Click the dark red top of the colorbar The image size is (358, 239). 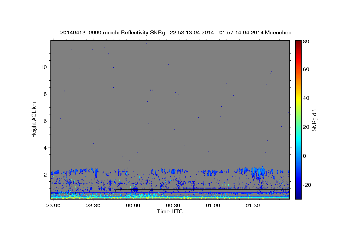(x=298, y=42)
